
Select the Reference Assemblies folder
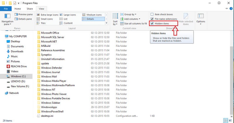(x=53, y=50)
